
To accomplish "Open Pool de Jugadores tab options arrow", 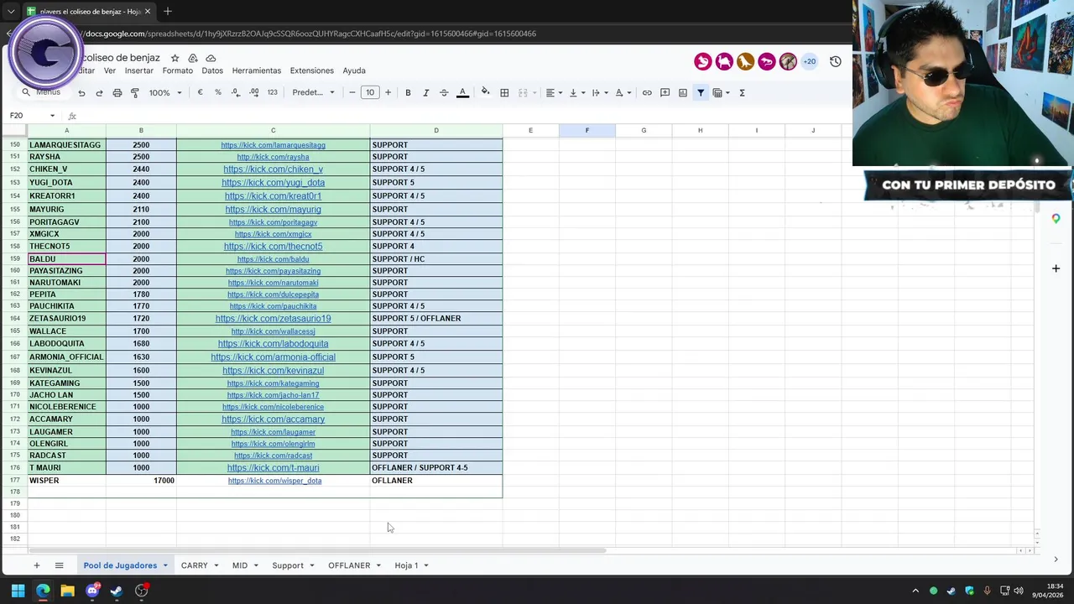I will 165,565.
